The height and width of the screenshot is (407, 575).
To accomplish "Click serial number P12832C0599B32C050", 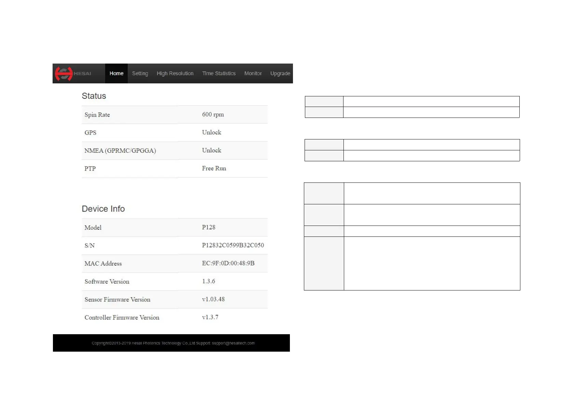I will tap(233, 245).
